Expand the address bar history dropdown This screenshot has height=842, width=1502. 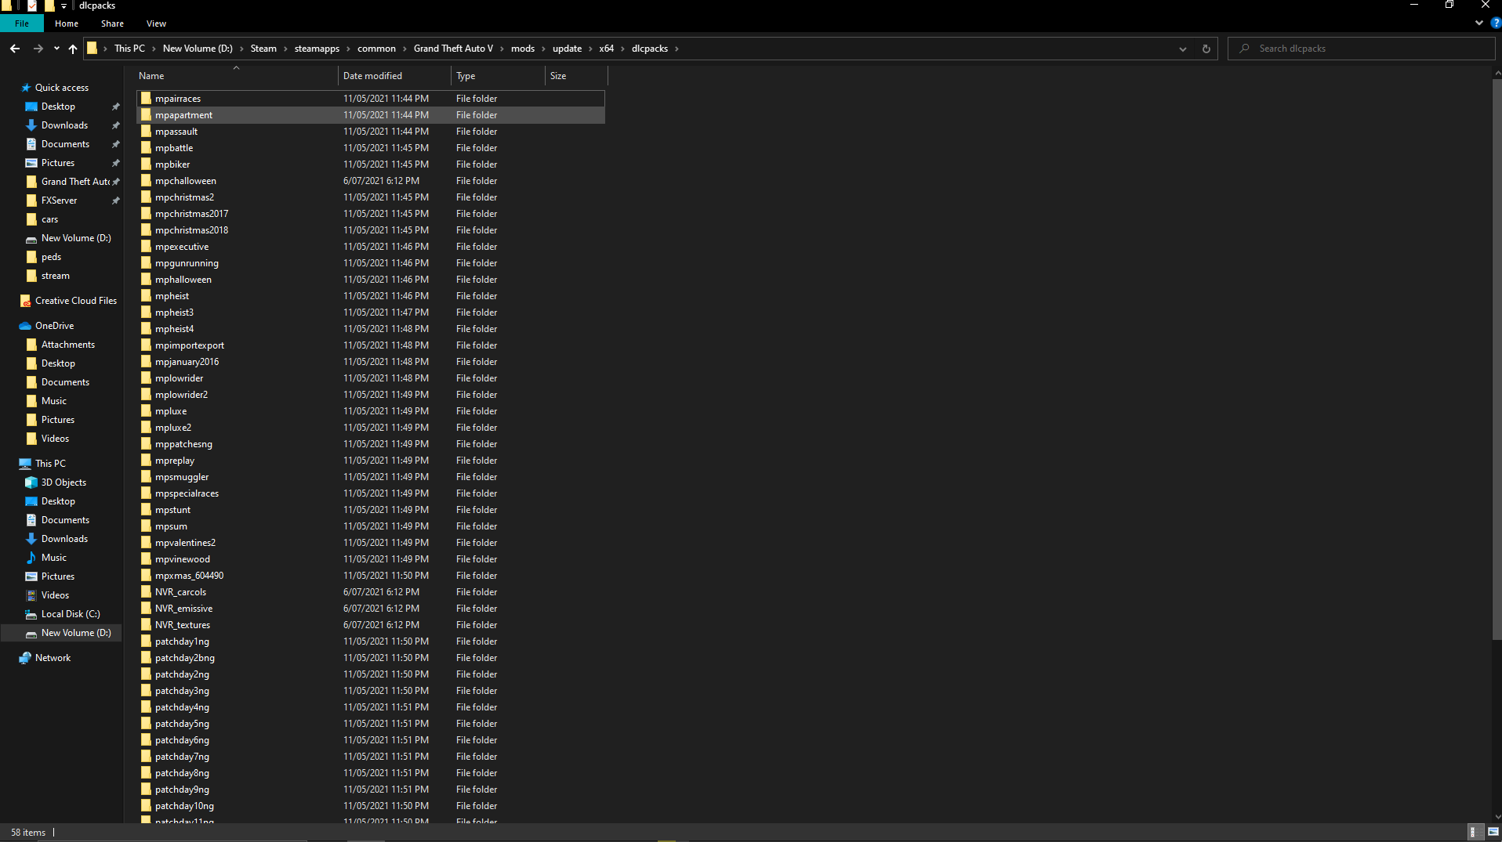point(1182,49)
